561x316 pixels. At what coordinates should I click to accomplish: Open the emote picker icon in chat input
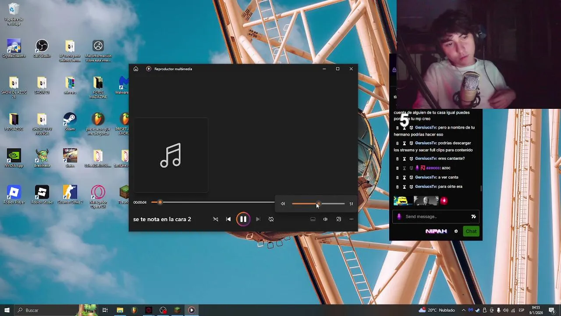(x=473, y=216)
